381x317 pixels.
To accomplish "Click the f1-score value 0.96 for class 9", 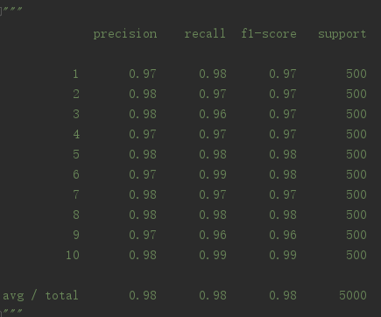I will pos(283,235).
